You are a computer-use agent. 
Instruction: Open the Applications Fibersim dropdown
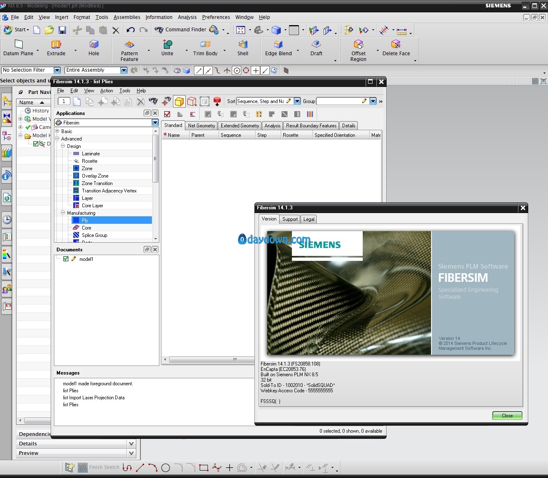pos(155,122)
